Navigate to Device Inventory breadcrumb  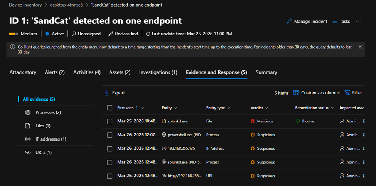(25, 5)
